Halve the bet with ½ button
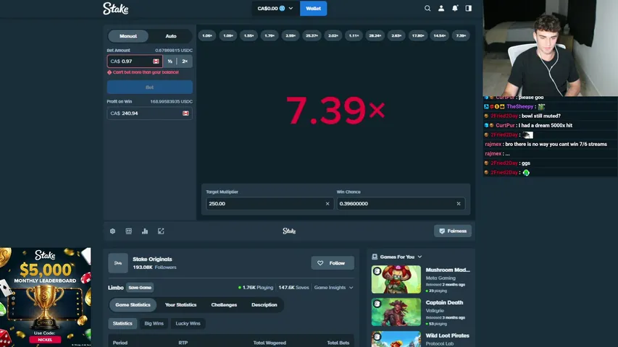Image resolution: width=618 pixels, height=347 pixels. tap(170, 61)
